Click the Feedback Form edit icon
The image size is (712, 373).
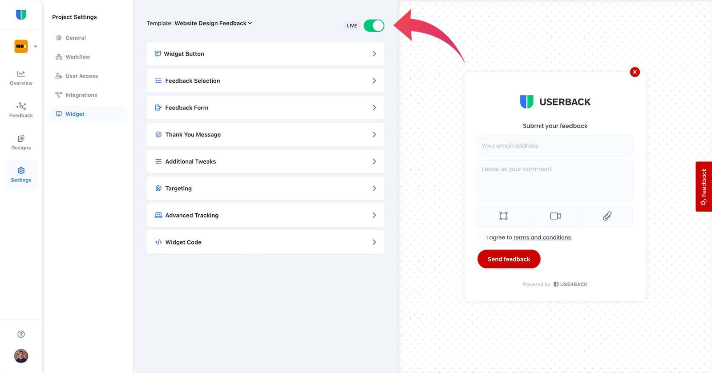[158, 108]
